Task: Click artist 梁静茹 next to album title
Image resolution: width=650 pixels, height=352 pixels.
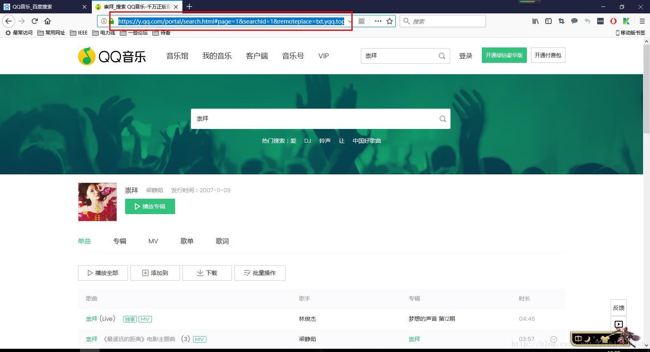Action: (x=154, y=190)
